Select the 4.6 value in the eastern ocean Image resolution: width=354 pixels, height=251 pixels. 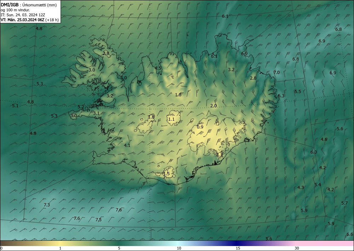click(324, 139)
